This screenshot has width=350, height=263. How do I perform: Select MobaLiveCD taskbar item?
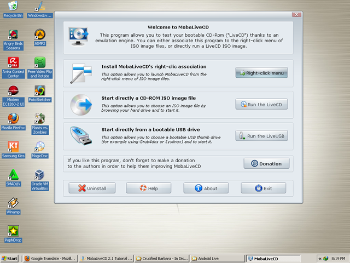273,259
